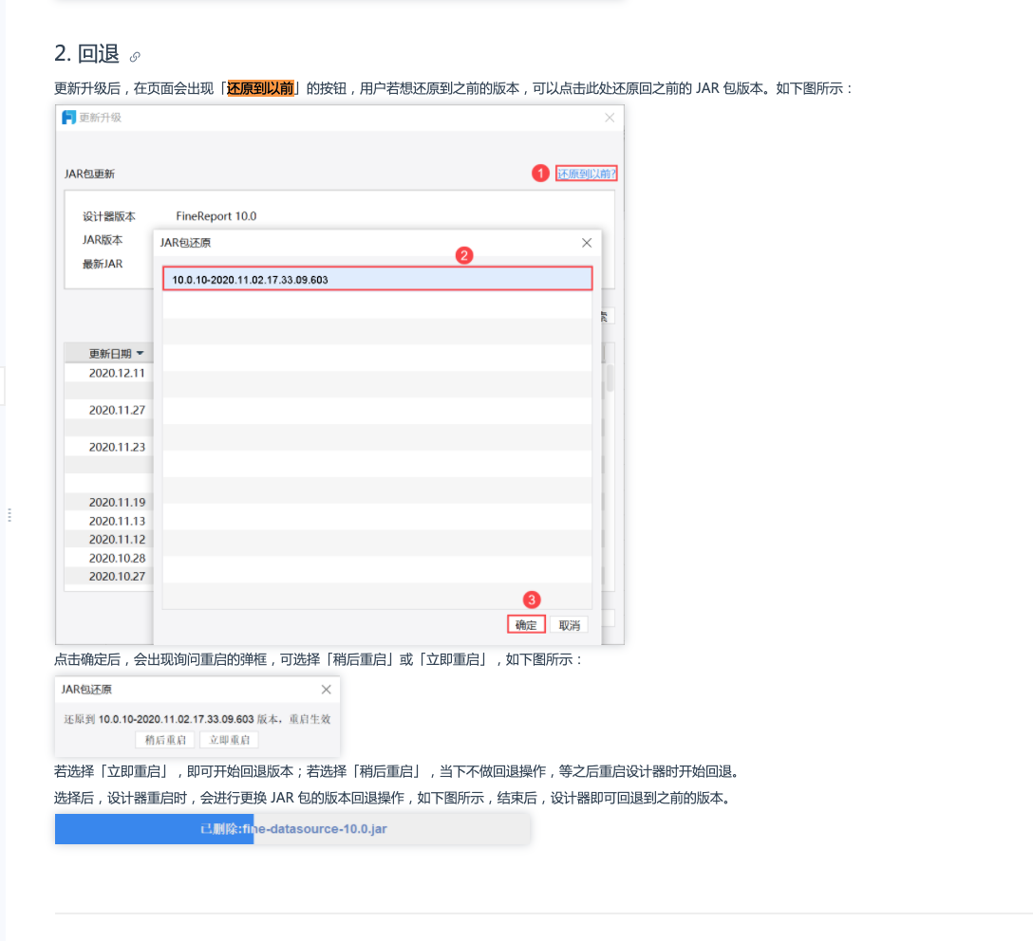Close the 更新升级 window
The width and height of the screenshot is (1033, 941).
click(610, 117)
